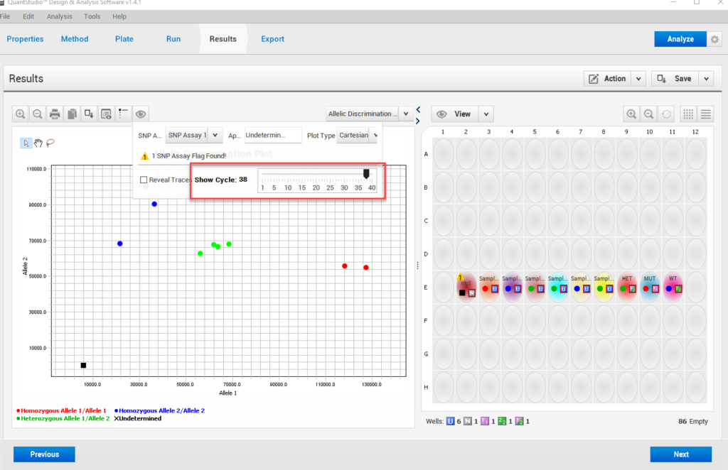The height and width of the screenshot is (470, 728).
Task: Switch plate layout to table list view
Action: pyautogui.click(x=706, y=114)
